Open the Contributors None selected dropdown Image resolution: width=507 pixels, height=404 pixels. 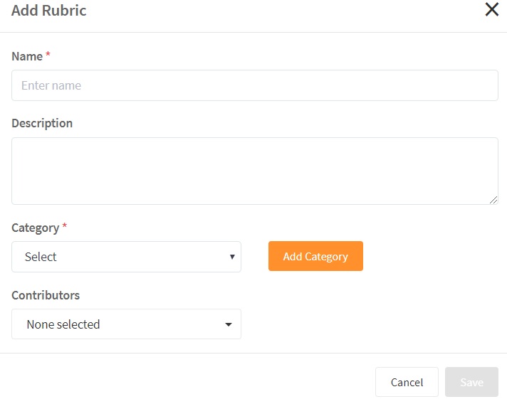point(126,324)
